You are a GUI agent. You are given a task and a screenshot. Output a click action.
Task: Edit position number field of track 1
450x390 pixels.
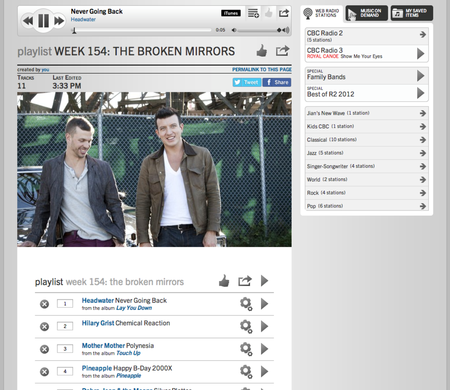[x=65, y=304]
